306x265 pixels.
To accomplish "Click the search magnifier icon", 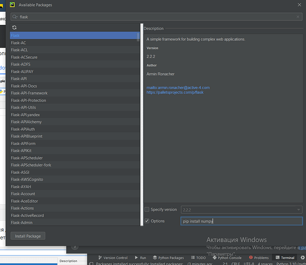I will pyautogui.click(x=15, y=17).
